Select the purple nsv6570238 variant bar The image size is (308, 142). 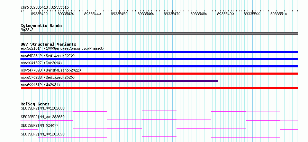tap(119, 81)
